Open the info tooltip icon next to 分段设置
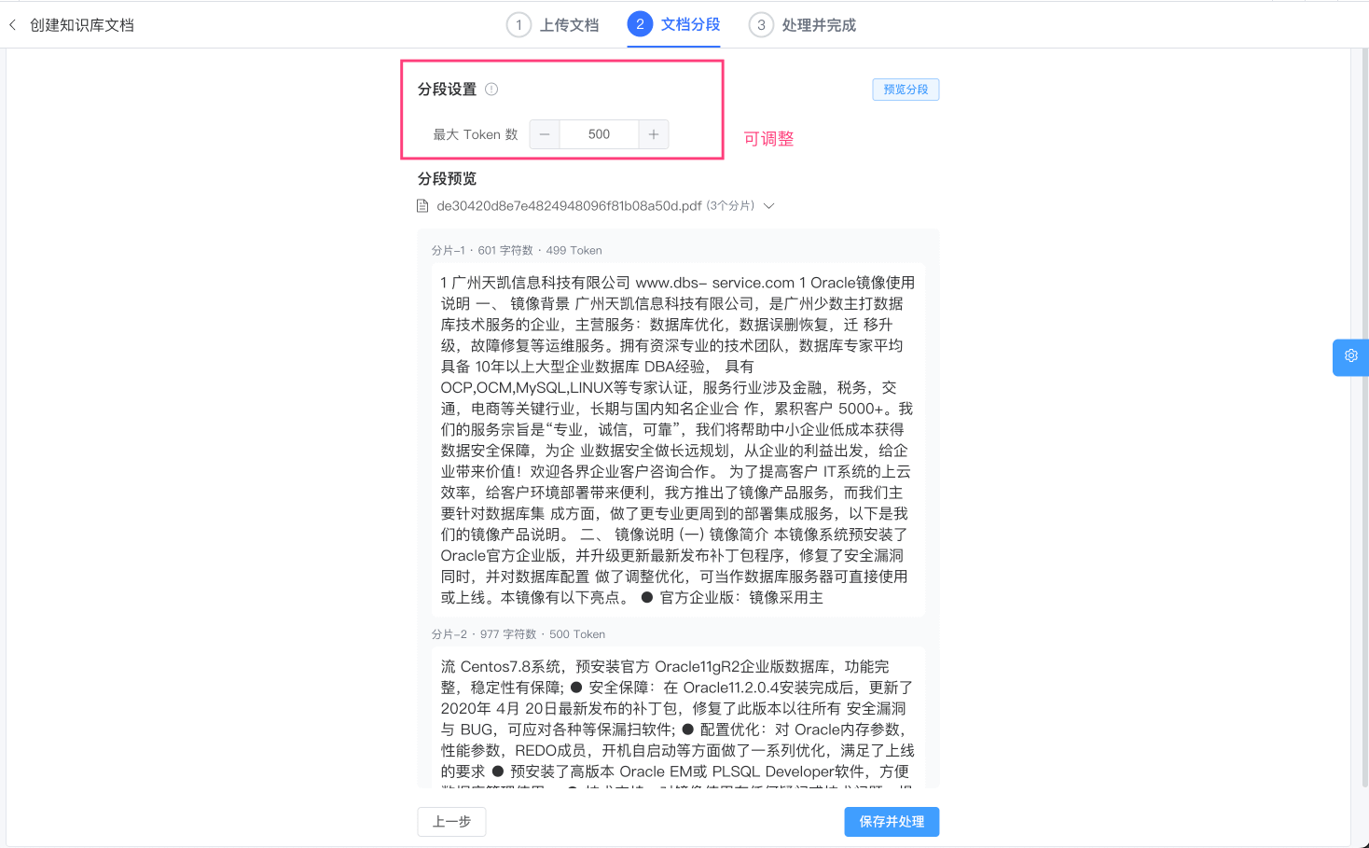The width and height of the screenshot is (1369, 848). (x=491, y=89)
